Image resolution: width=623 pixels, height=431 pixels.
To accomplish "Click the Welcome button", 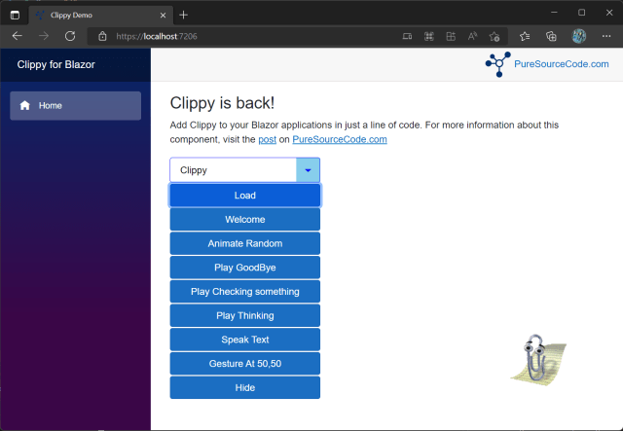I will point(244,219).
